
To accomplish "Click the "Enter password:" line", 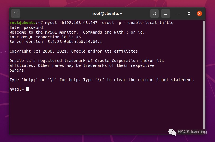I will [x=27, y=27].
